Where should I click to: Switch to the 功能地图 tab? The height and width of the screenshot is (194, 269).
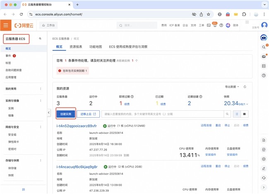tap(95, 47)
